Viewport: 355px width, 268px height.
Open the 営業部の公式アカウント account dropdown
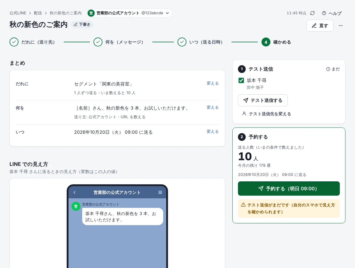coord(130,13)
